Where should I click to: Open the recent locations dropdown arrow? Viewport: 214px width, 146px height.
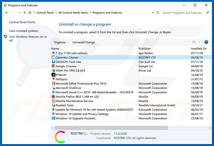coord(20,13)
